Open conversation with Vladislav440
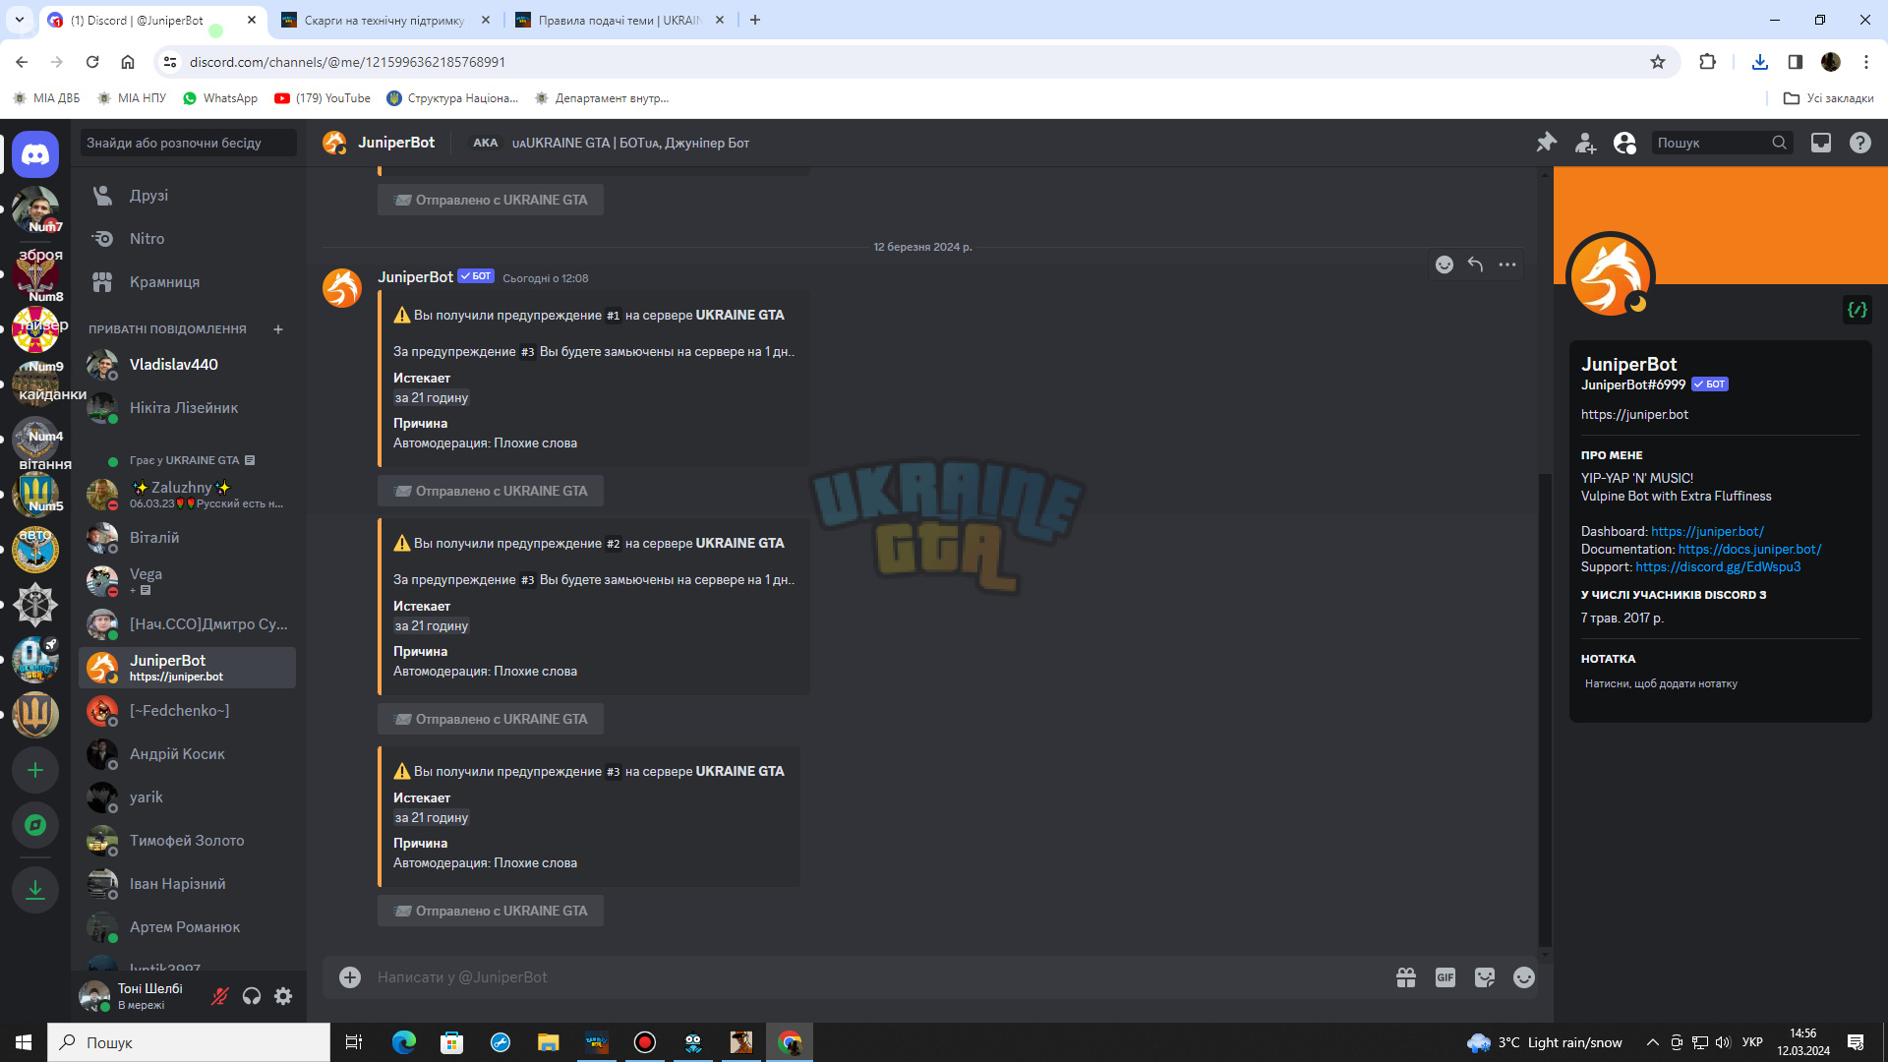Image resolution: width=1888 pixels, height=1062 pixels. [187, 365]
